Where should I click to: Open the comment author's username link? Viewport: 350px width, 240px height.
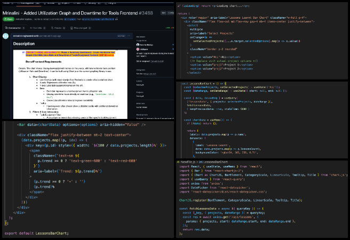click(26, 36)
